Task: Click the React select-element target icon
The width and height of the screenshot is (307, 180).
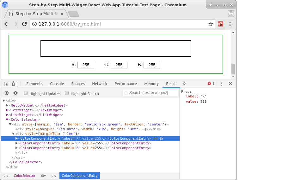Action: 6,93
